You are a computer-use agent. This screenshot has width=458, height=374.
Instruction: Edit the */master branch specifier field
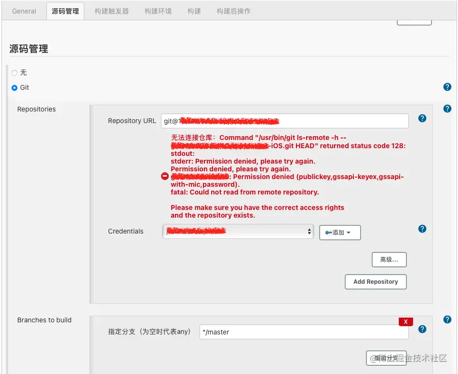click(x=304, y=332)
